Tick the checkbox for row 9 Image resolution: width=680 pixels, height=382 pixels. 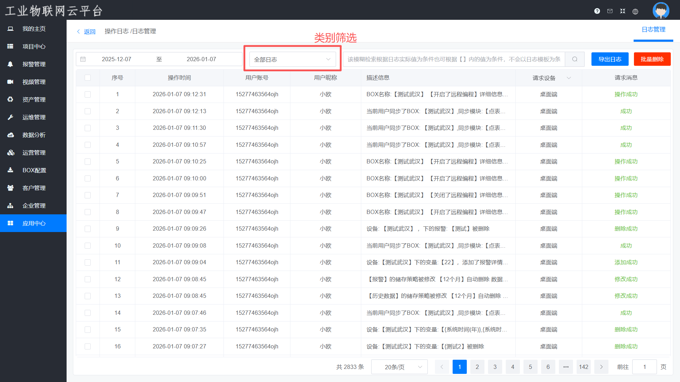tap(87, 229)
